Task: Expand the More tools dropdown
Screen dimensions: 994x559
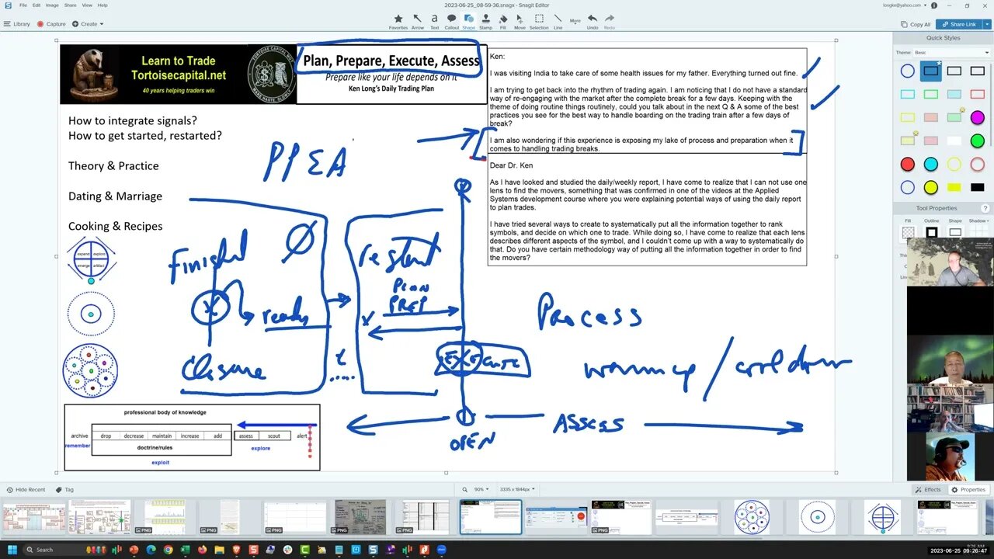Action: coord(575,21)
